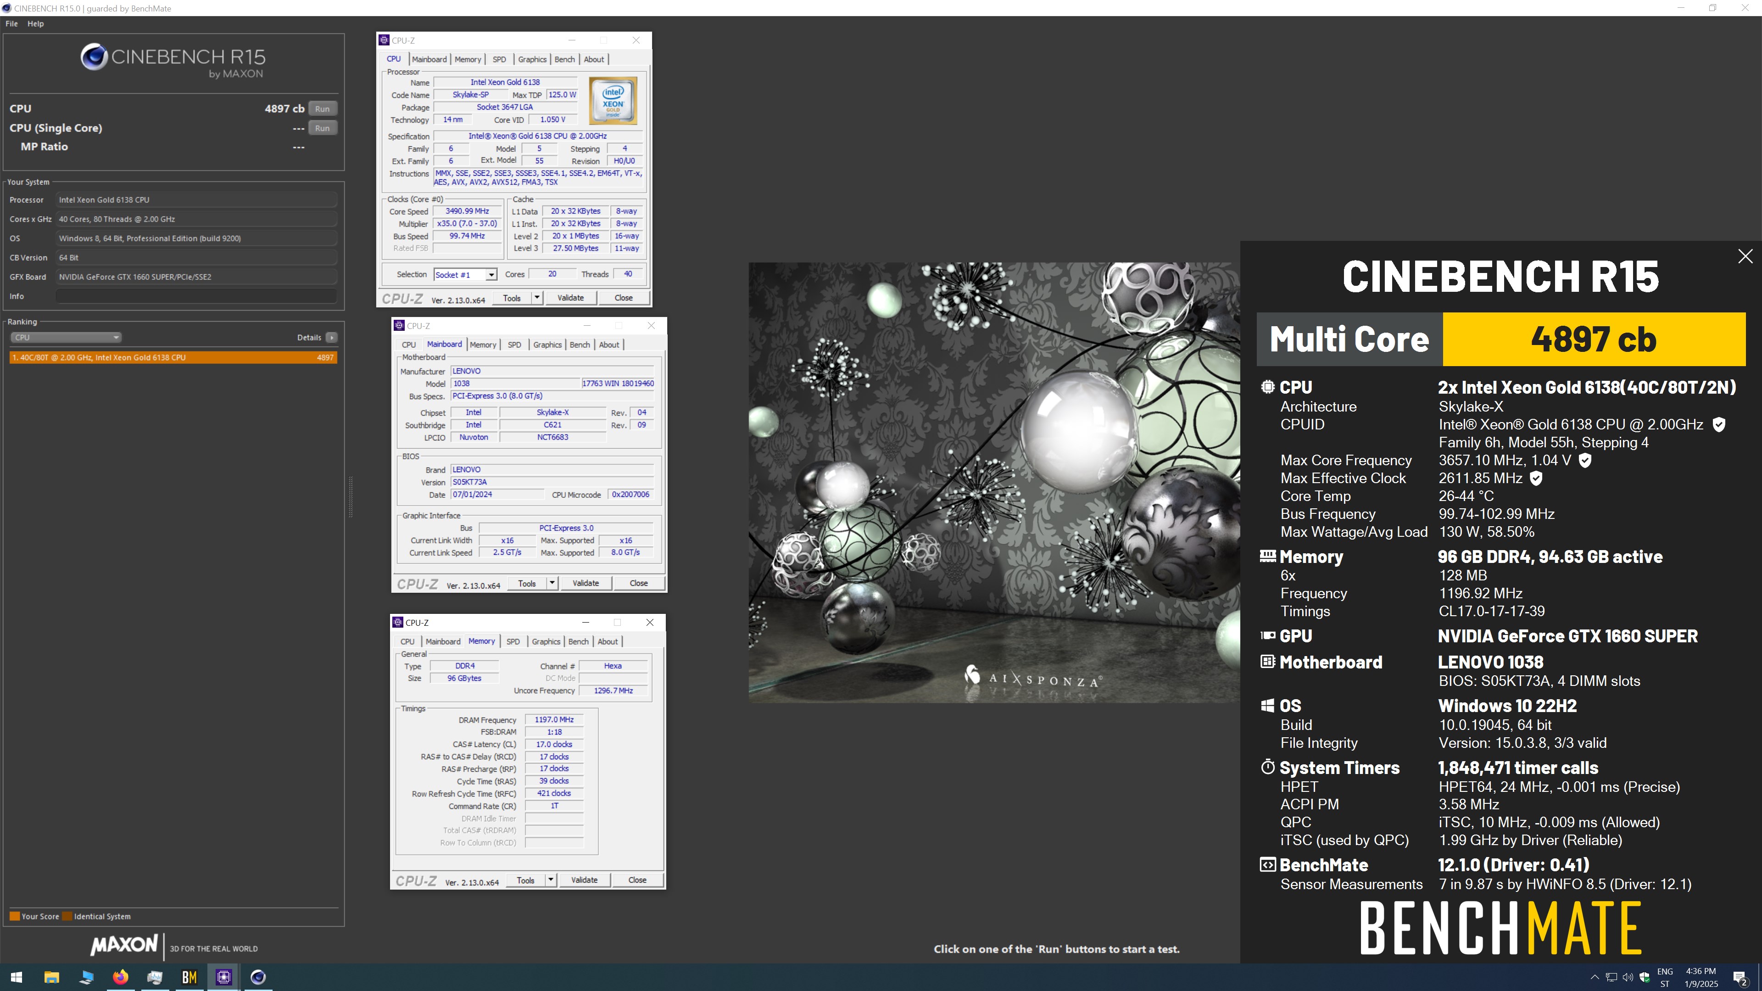Image resolution: width=1762 pixels, height=991 pixels.
Task: Open About tab in Memory CPU-Z window
Action: coord(608,641)
